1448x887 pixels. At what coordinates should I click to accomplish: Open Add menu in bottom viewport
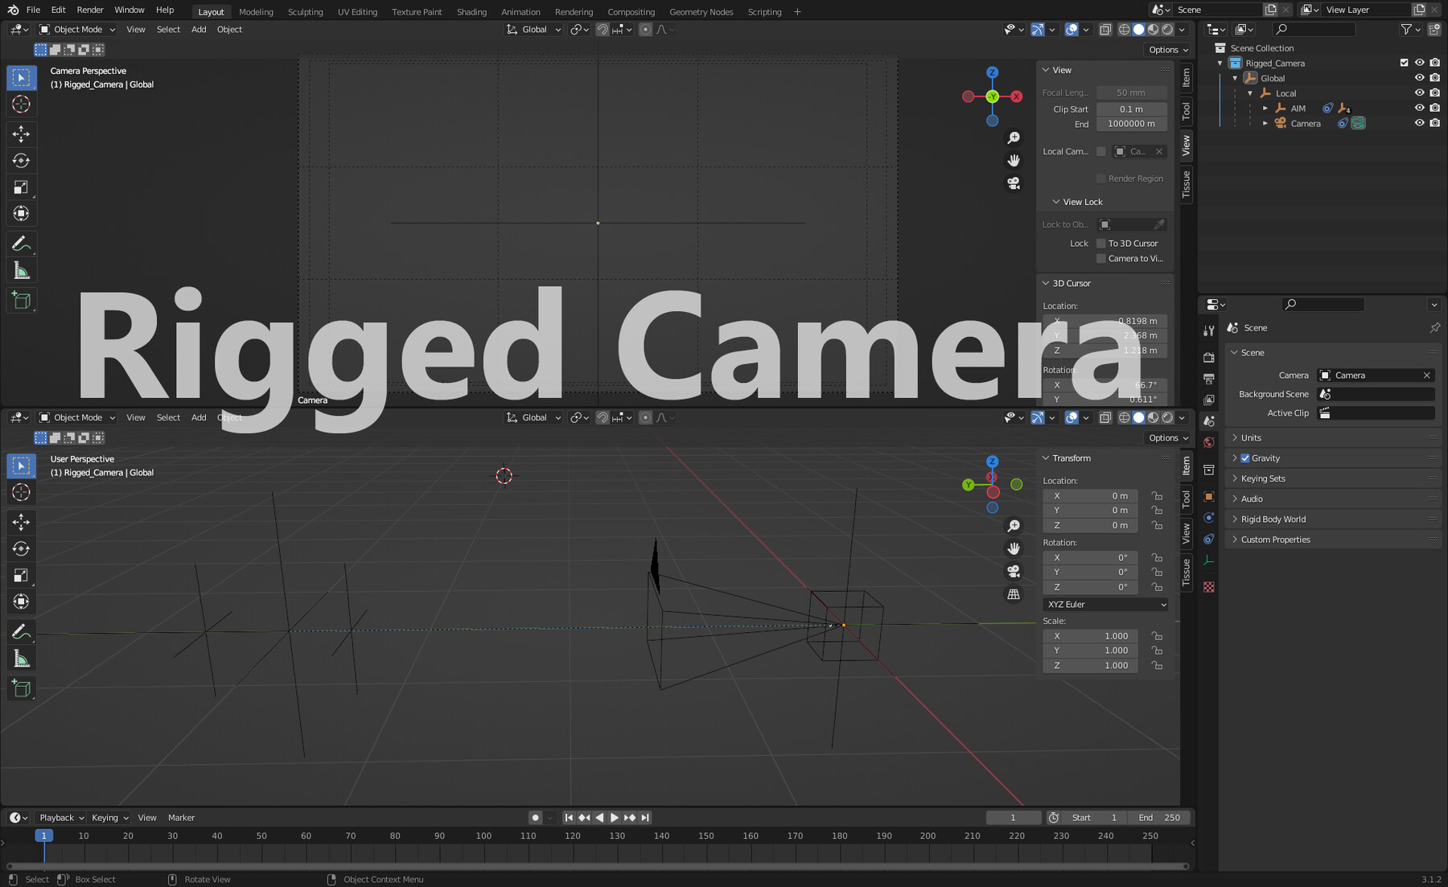(199, 418)
